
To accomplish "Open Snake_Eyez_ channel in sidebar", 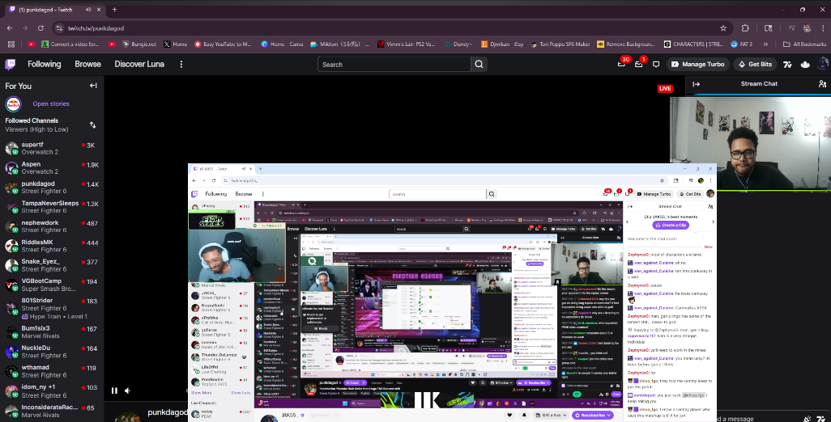I will click(x=52, y=265).
